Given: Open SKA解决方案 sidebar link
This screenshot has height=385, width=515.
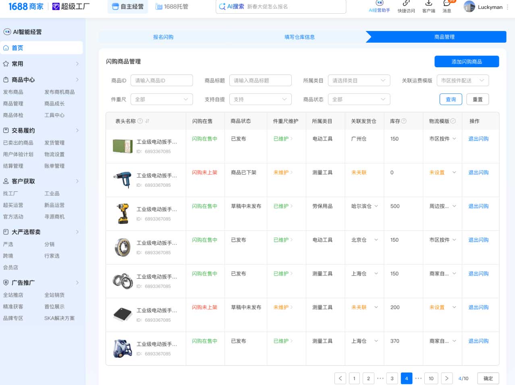Looking at the screenshot, I should pos(59,318).
